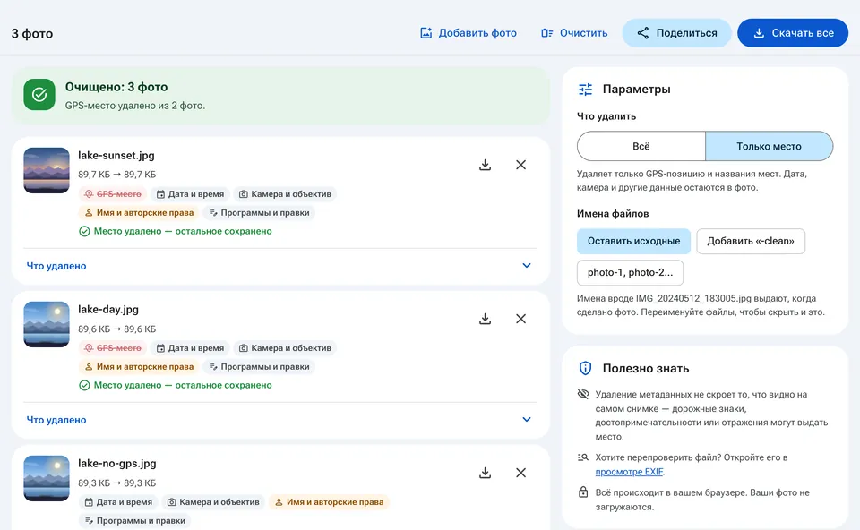Click Дата и время tag on lake-no-gps.jpg
860x530 pixels.
point(118,502)
